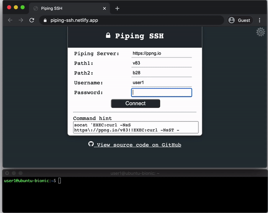Click the padlock site info icon
Screen dimensions: 268x213
point(45,20)
